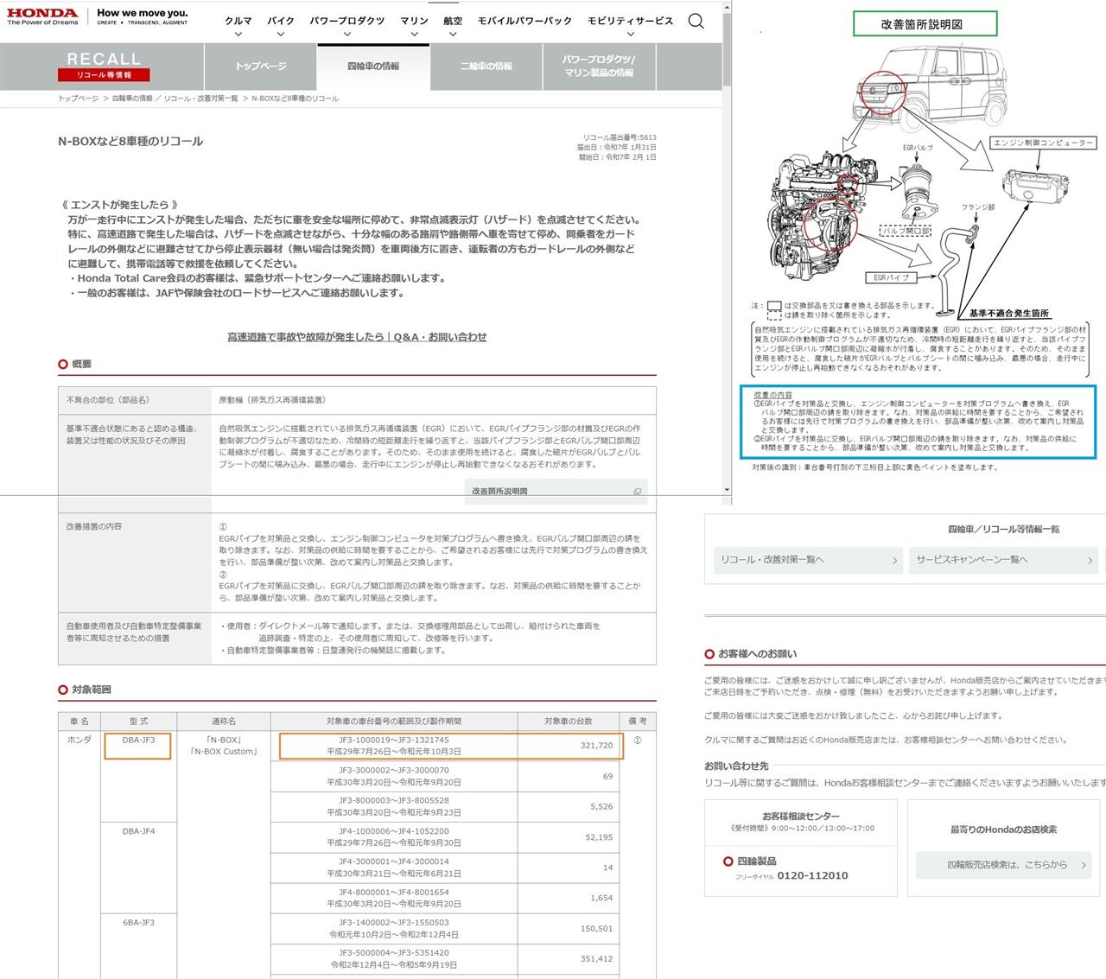Click the Honda logo
Screen dimensions: 1106x979
pyautogui.click(x=42, y=16)
